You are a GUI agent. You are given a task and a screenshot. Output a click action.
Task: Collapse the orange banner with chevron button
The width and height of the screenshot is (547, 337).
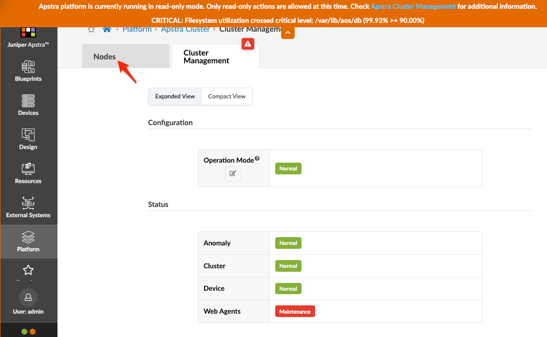288,33
